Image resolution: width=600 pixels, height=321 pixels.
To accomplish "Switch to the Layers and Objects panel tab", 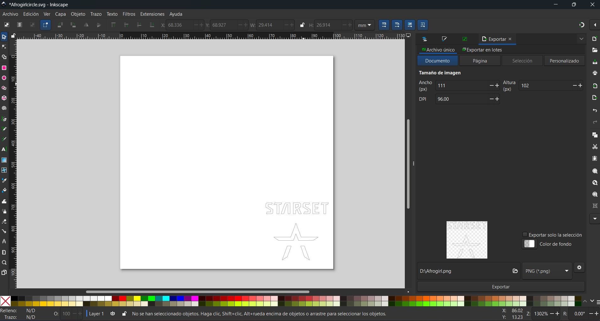I will (x=425, y=39).
